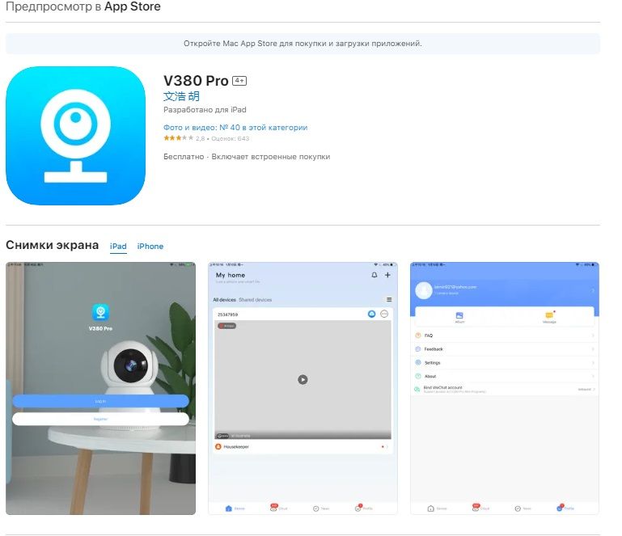622x536 pixels.
Task: Click News tab icon in third screenshot
Action: tap(518, 509)
